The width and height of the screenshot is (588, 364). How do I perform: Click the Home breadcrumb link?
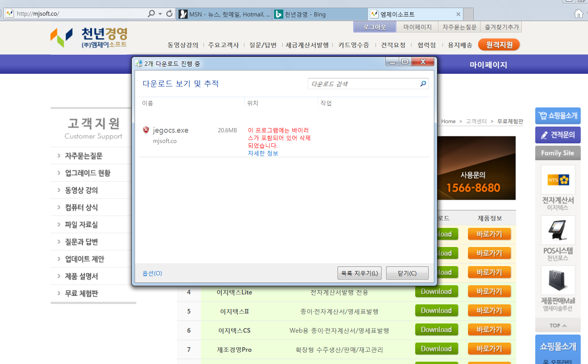click(x=448, y=121)
